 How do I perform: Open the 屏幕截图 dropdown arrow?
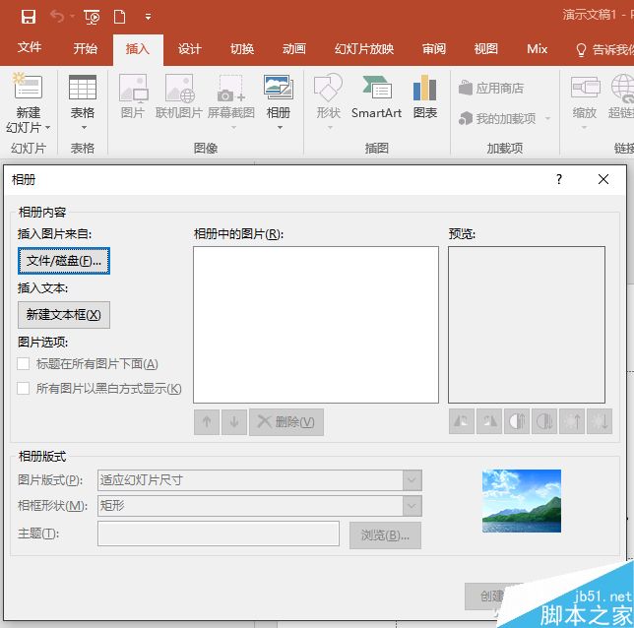pos(233,128)
